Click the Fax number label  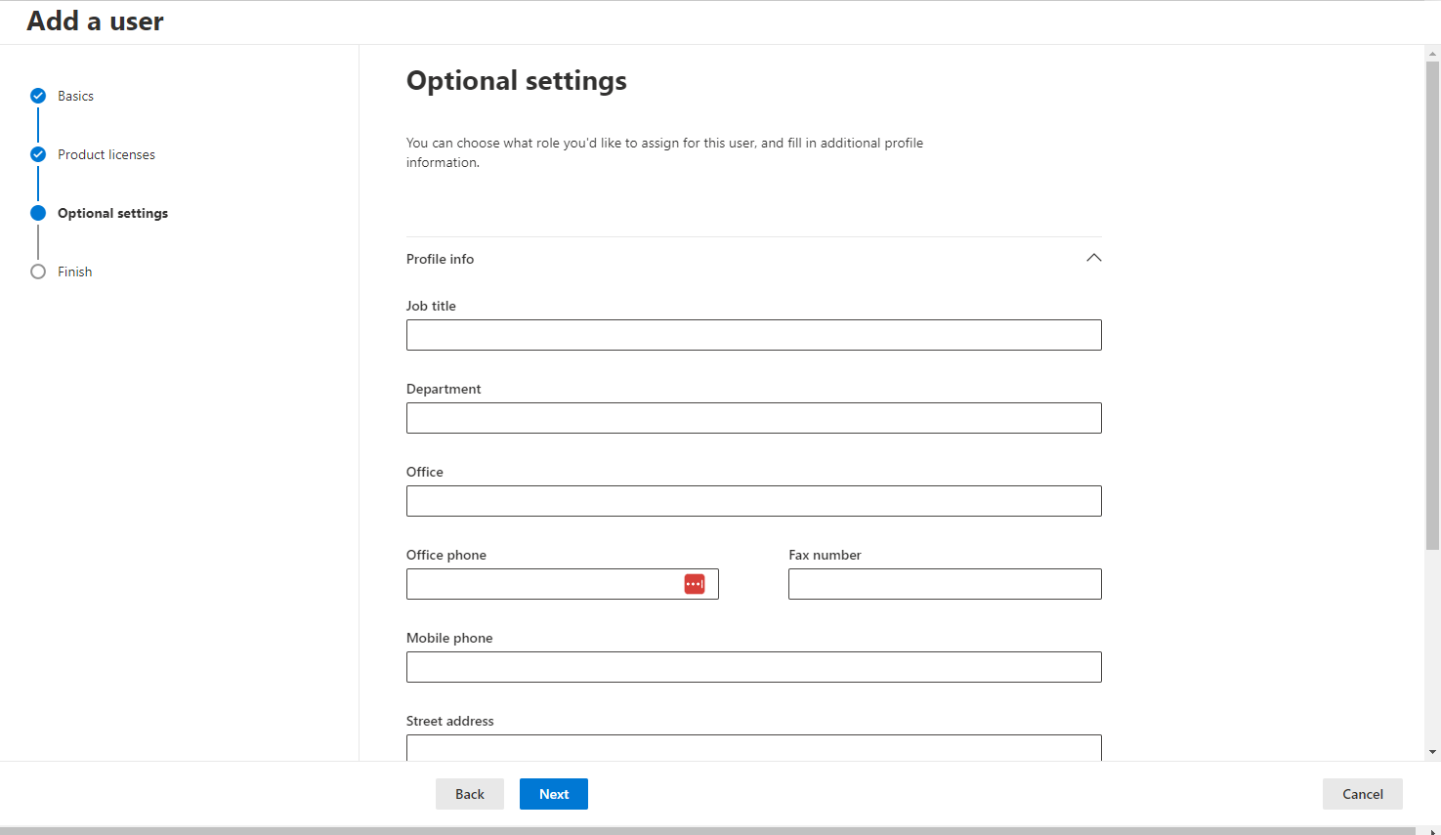825,555
